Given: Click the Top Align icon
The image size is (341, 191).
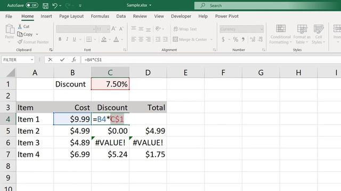Looking at the screenshot, I should (x=134, y=29).
